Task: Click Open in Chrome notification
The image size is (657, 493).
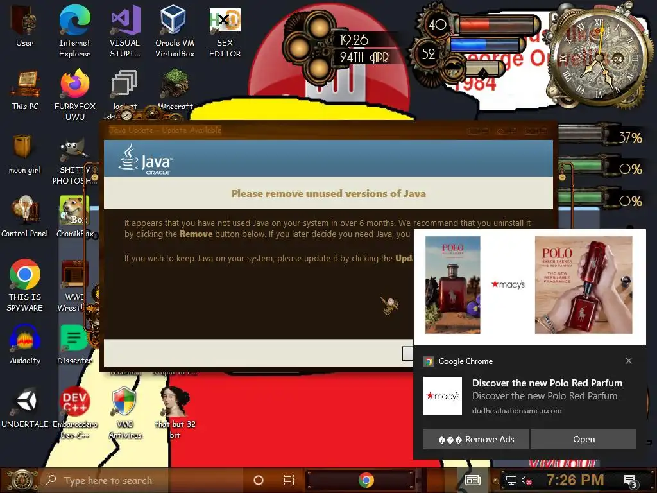Action: tap(584, 439)
